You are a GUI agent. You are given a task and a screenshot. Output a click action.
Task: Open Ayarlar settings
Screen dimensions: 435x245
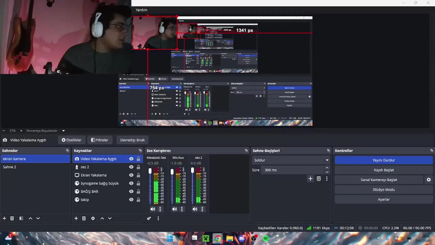pyautogui.click(x=384, y=199)
